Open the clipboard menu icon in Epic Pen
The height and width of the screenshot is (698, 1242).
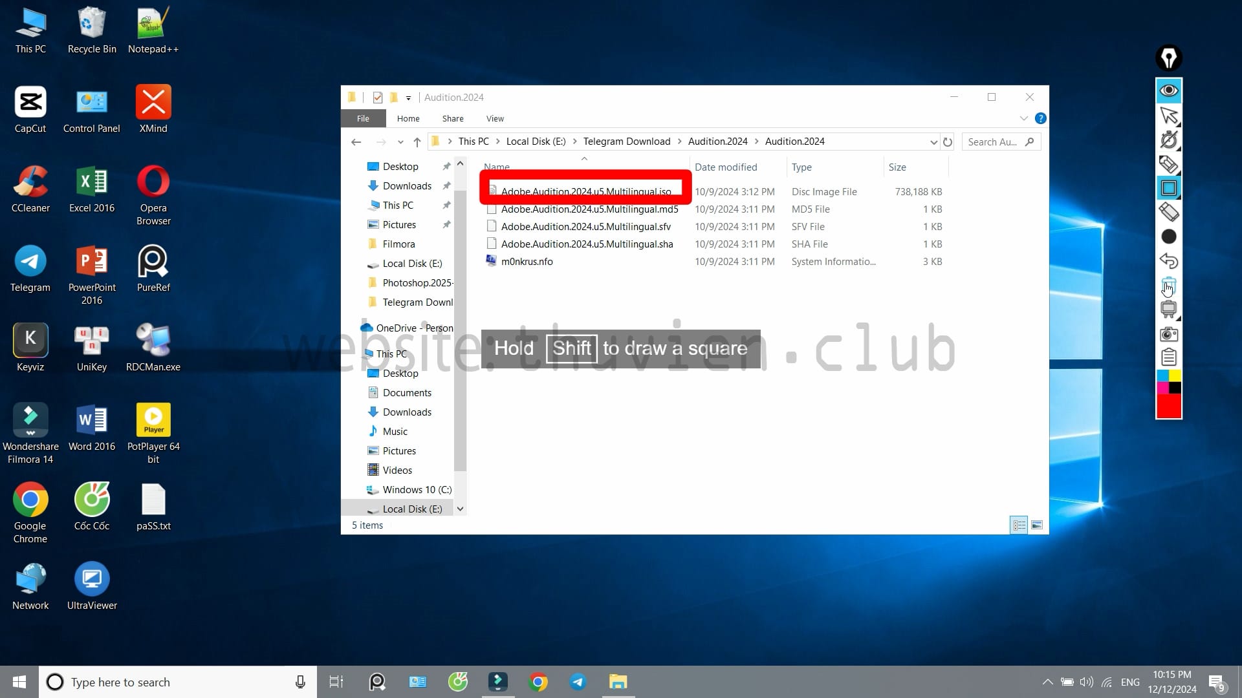(1168, 357)
